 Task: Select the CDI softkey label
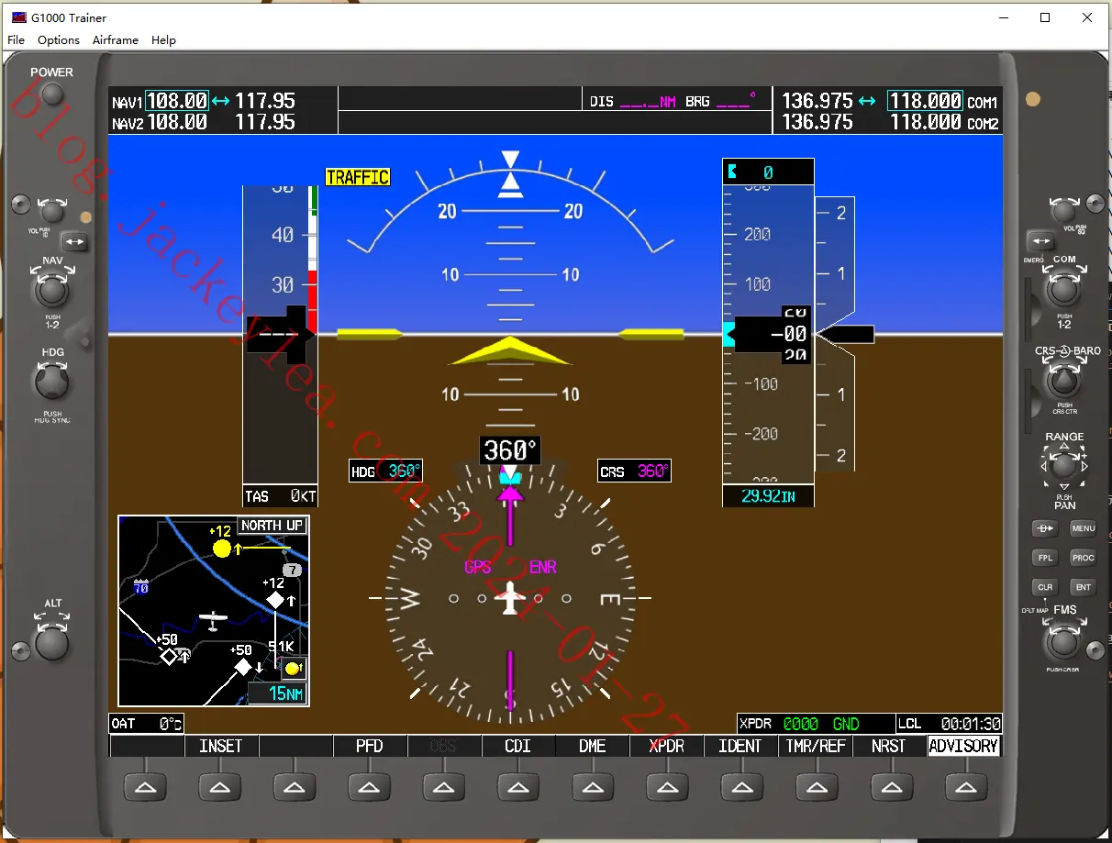click(x=518, y=746)
